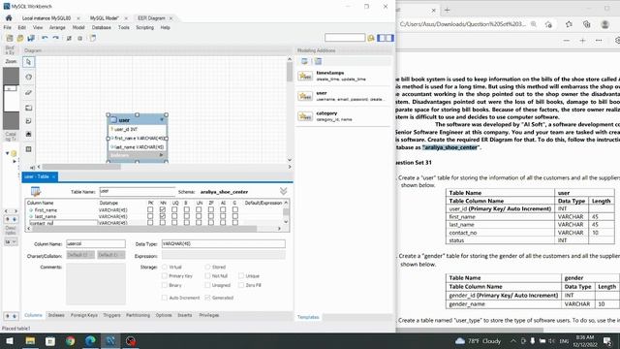
Task: Open File Explorer from the taskbar
Action: 30,340
